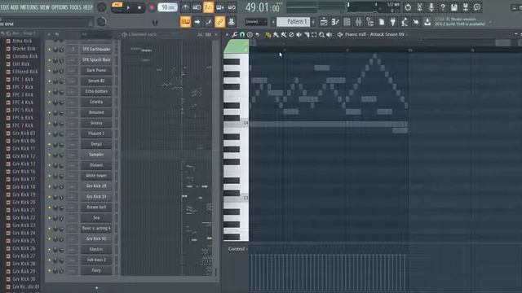Mute the Sampler channel LED
The width and height of the screenshot is (522, 293).
(x=49, y=155)
